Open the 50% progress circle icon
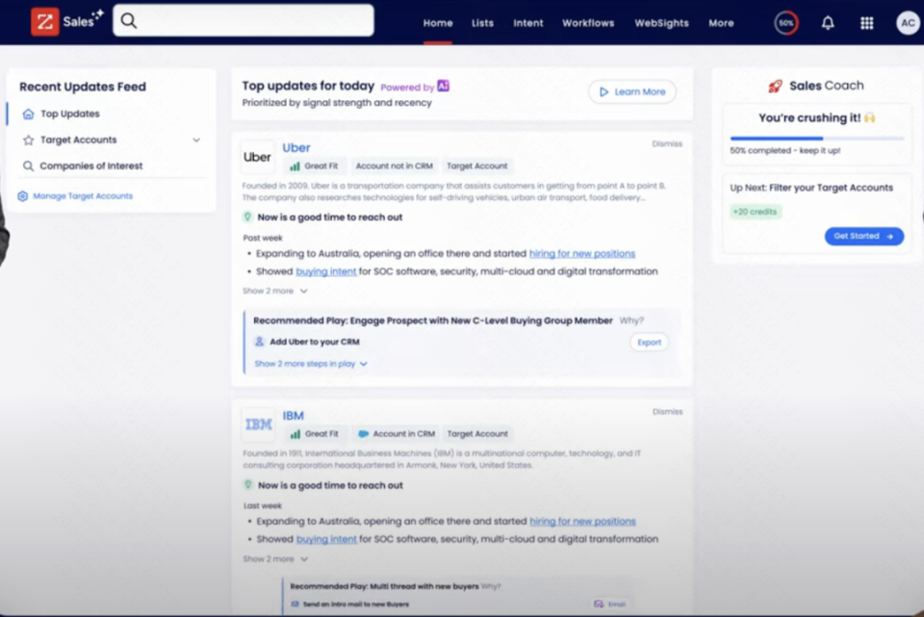This screenshot has width=924, height=617. [786, 23]
